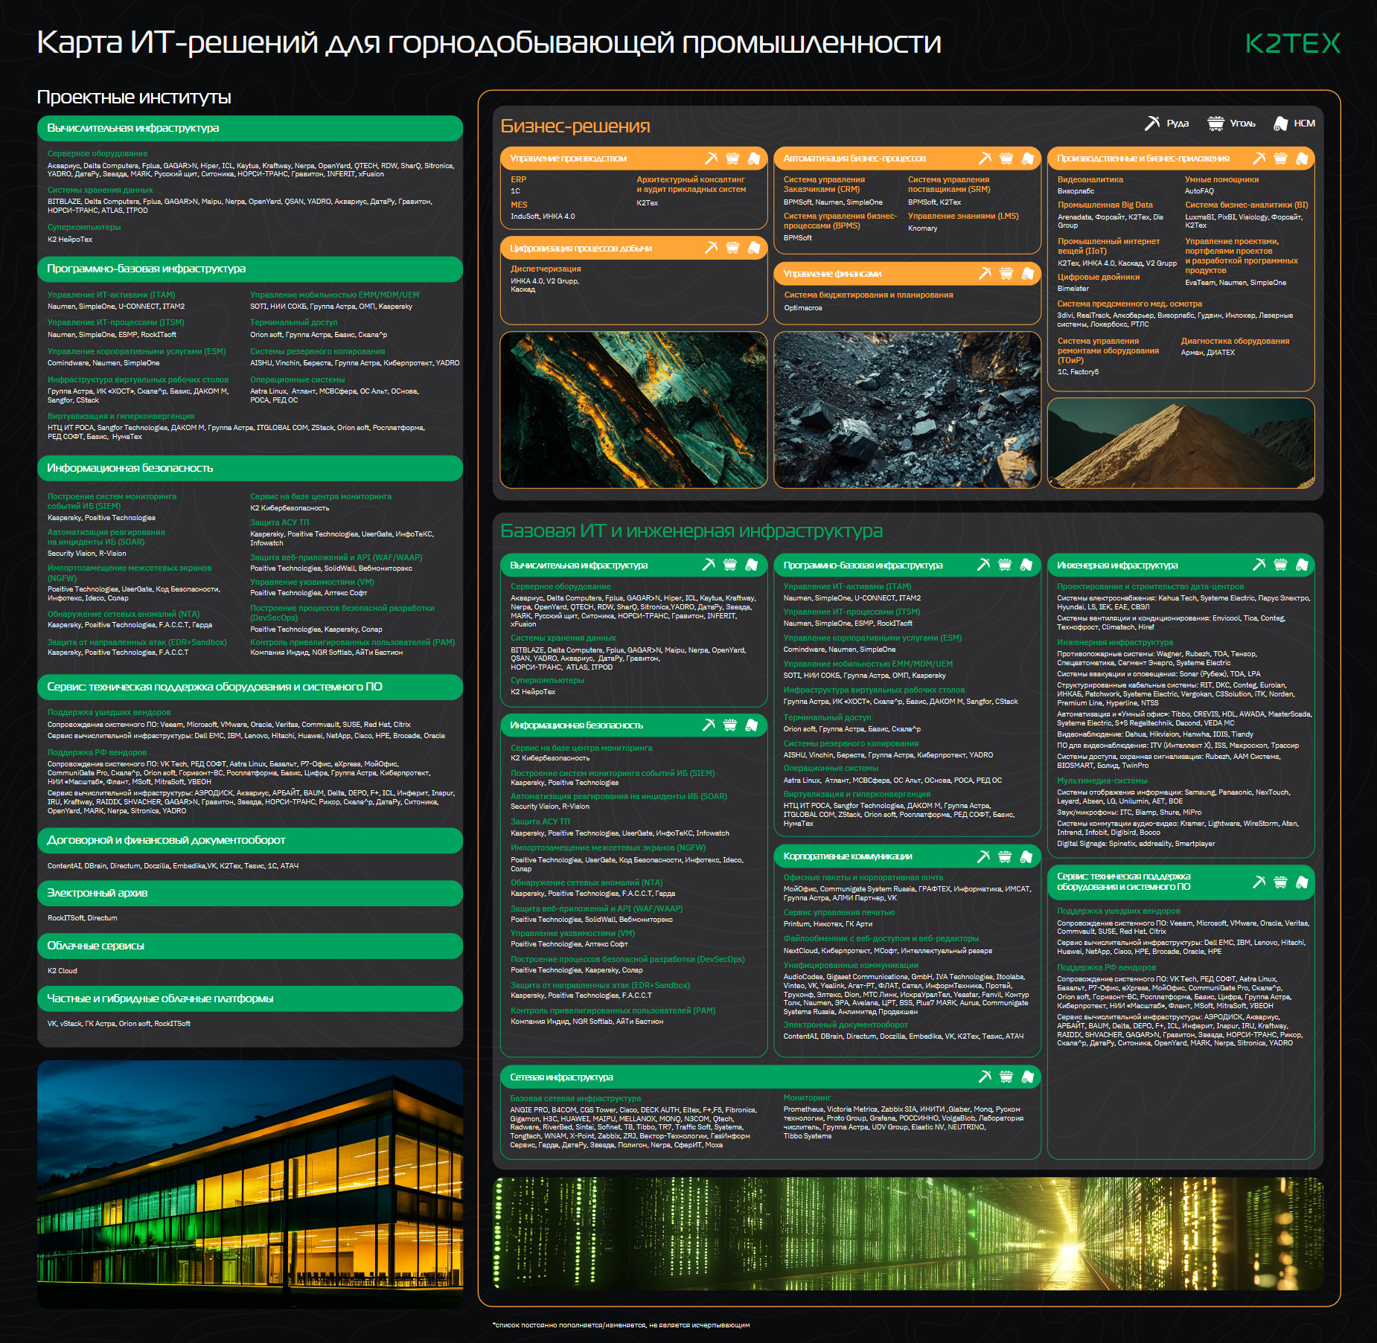Click the НСМ icon in the legend

coord(1280,124)
